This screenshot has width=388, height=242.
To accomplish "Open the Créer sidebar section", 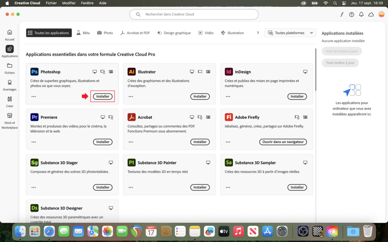I will tap(9, 102).
